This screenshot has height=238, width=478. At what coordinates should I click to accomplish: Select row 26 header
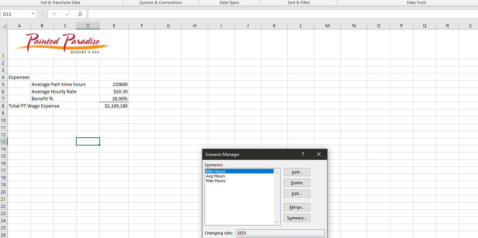click(x=4, y=235)
